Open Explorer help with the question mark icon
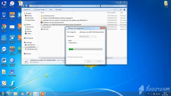171x96 pixels. pyautogui.click(x=124, y=10)
